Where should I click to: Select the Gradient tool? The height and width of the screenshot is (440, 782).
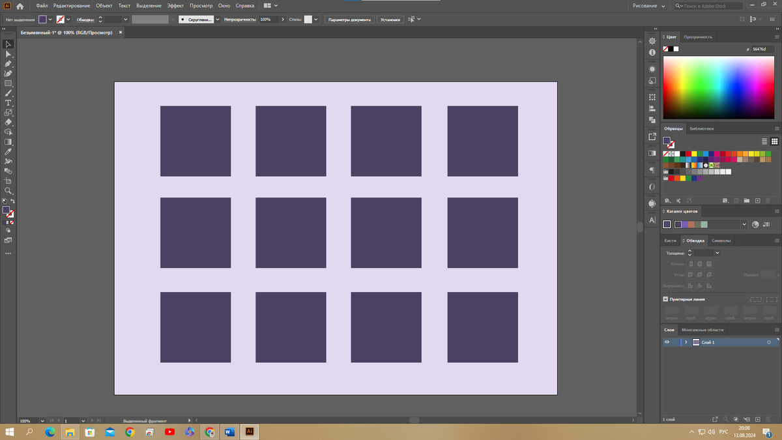coord(8,141)
